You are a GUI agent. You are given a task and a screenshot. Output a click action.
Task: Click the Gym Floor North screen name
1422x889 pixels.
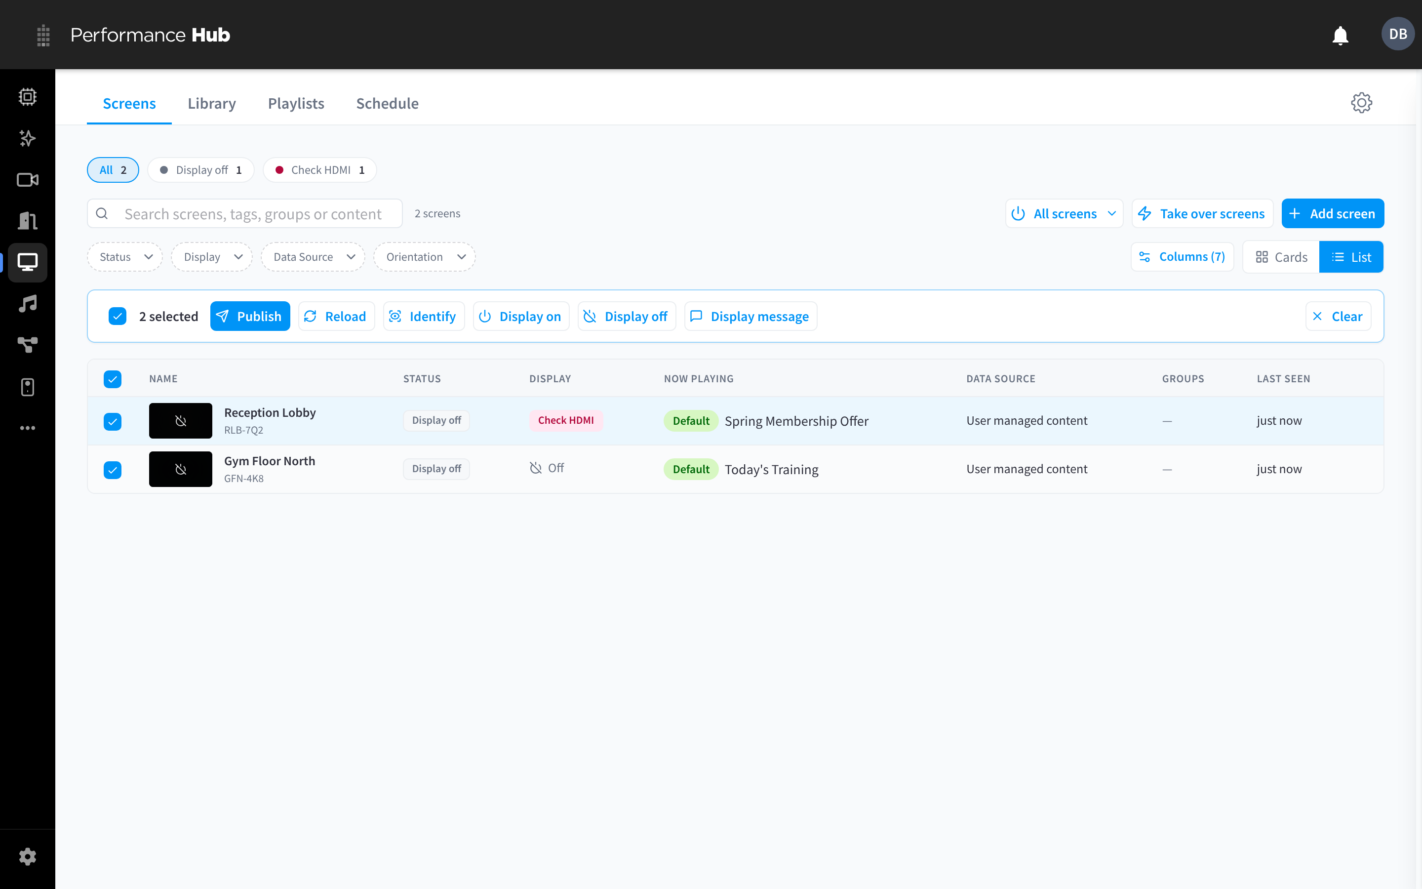click(x=270, y=461)
